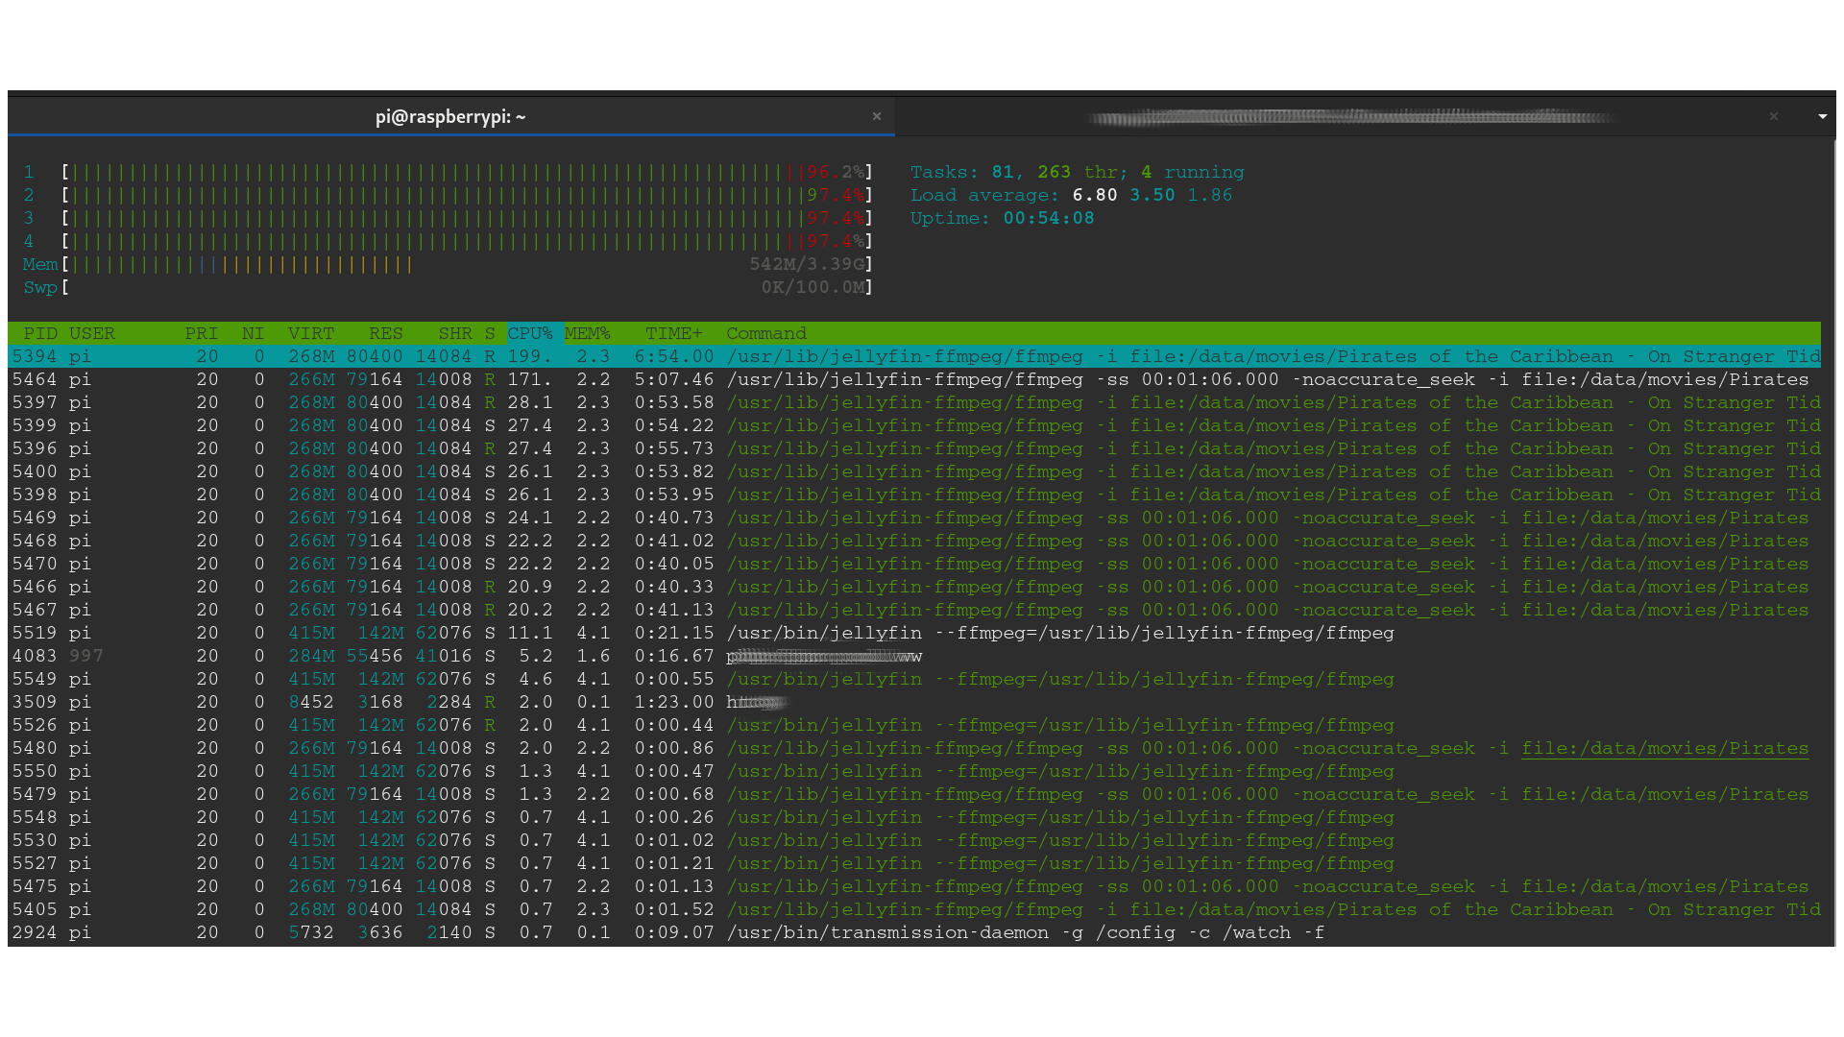Click the CPU% column header
The image size is (1844, 1037).
click(530, 333)
